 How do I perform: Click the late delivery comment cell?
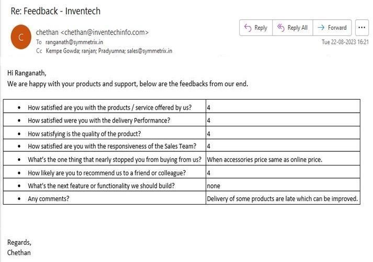coord(282,198)
